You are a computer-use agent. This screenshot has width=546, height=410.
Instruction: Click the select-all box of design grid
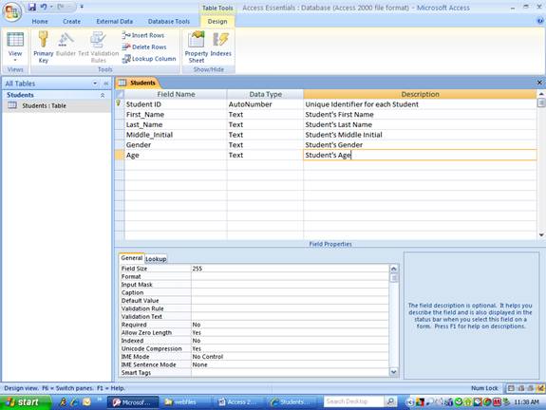pyautogui.click(x=120, y=94)
